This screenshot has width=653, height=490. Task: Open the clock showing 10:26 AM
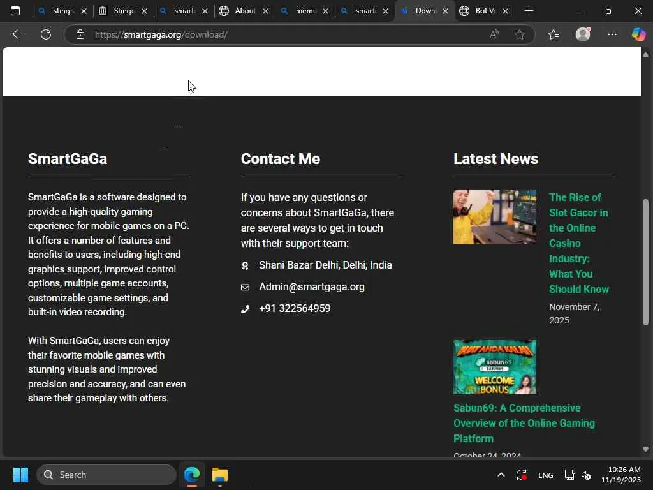[621, 475]
